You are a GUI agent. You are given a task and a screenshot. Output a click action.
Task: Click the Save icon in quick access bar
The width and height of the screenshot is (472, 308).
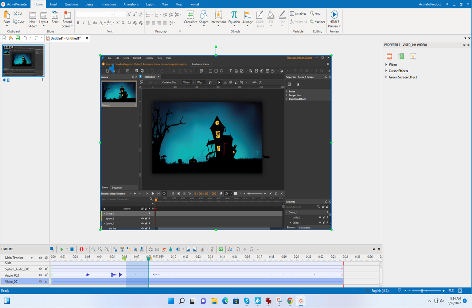pos(17,38)
